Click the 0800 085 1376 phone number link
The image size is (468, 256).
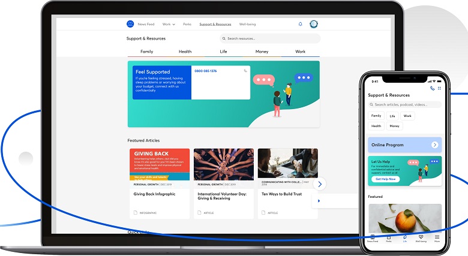pos(206,71)
